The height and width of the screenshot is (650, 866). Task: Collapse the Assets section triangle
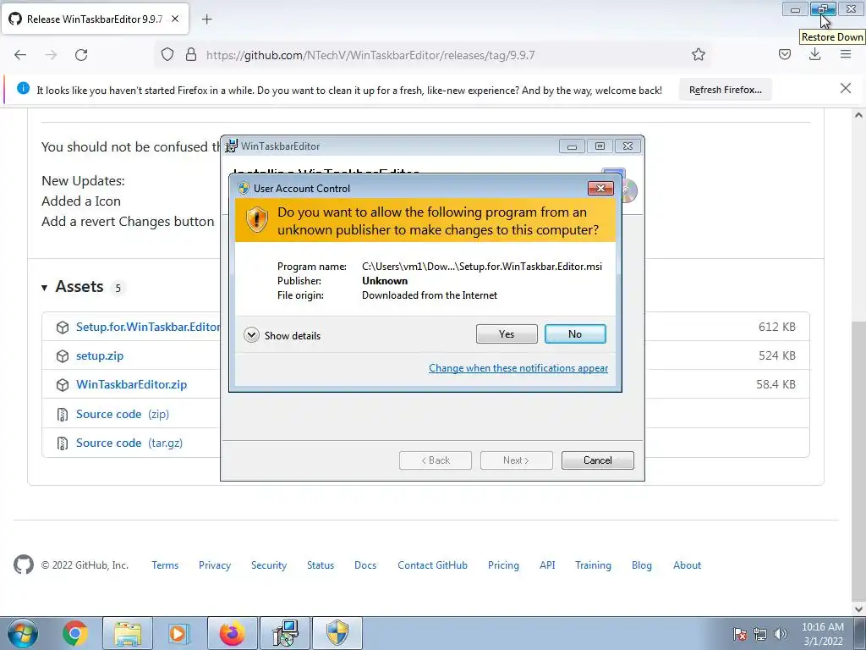[x=44, y=288]
